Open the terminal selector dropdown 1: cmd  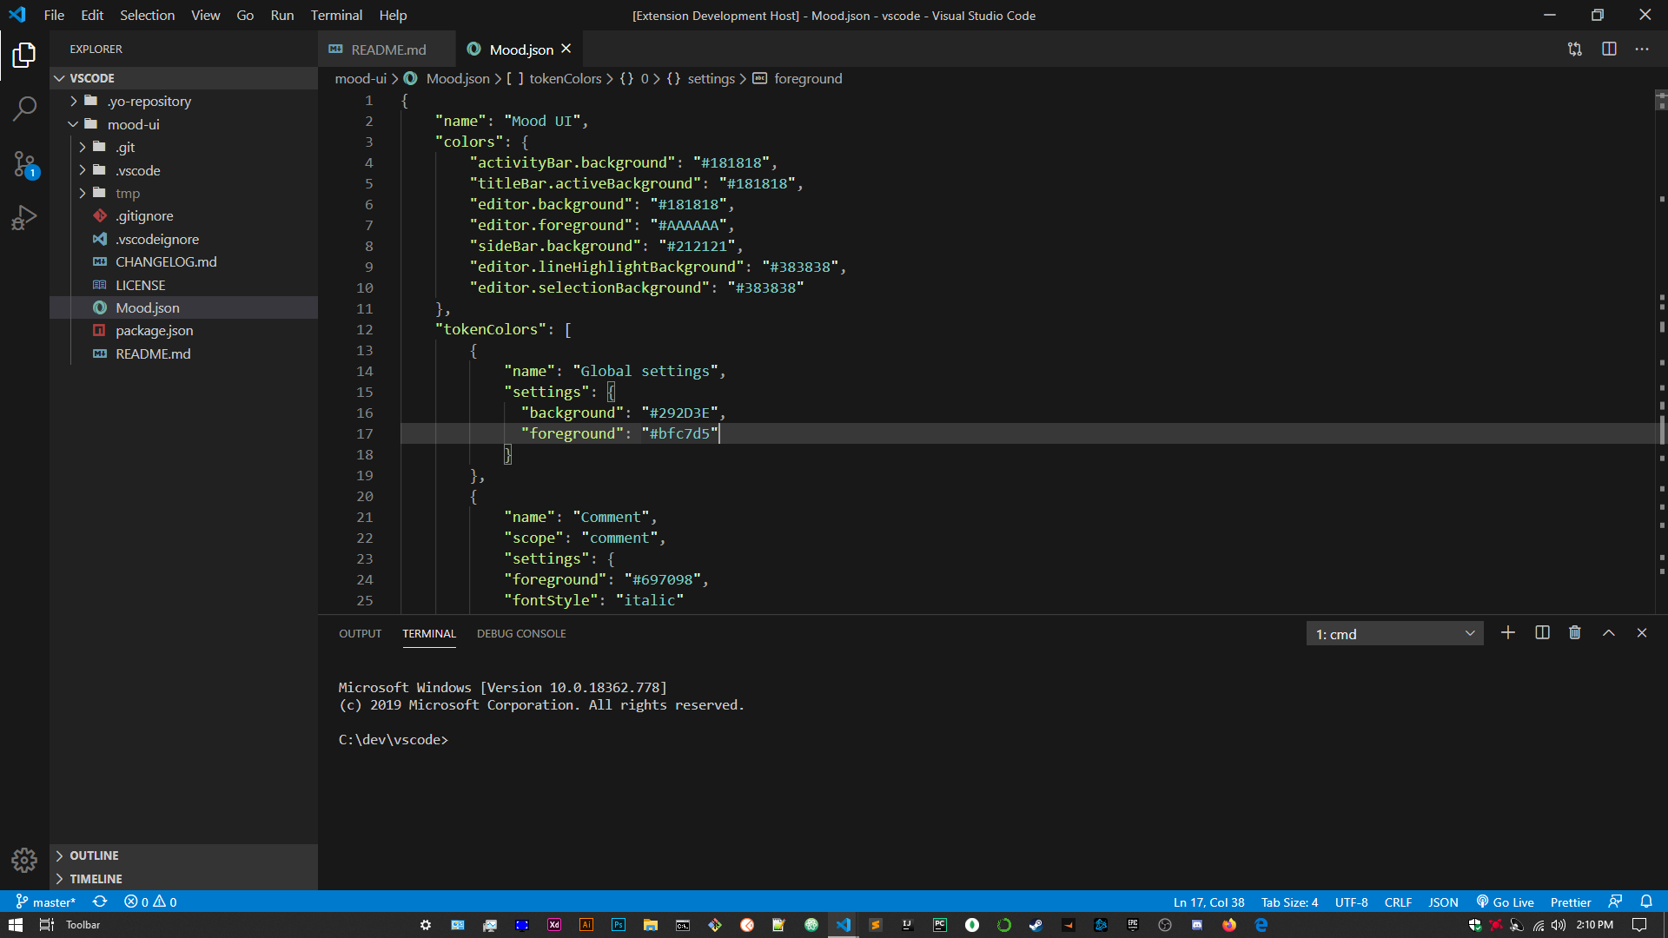click(x=1394, y=633)
